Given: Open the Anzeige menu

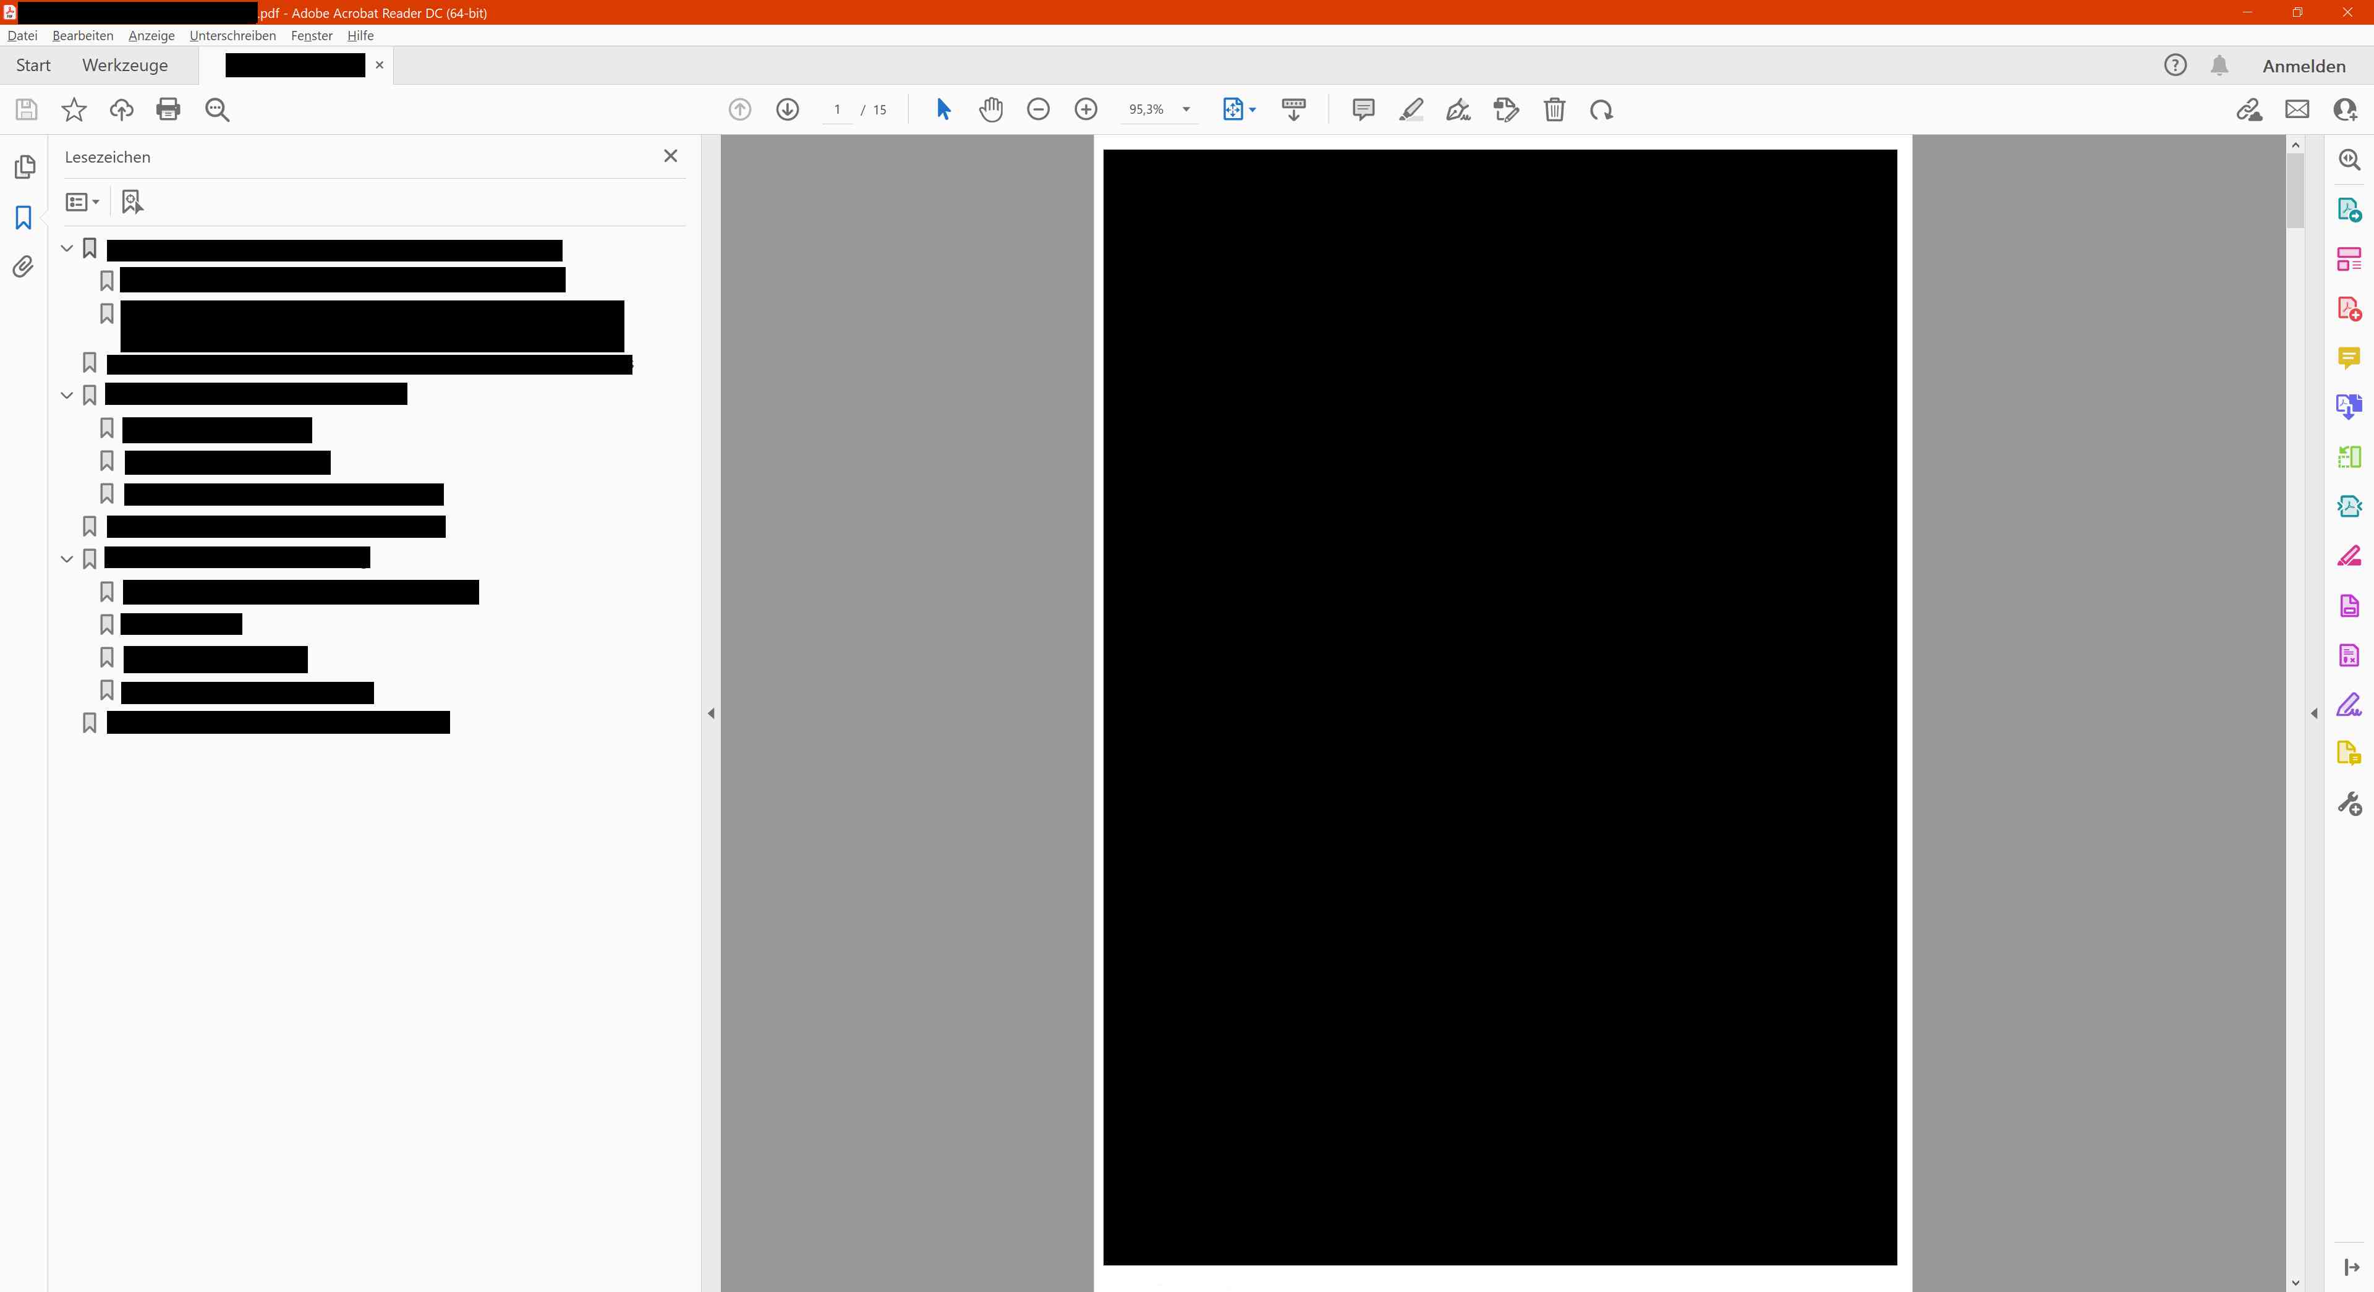Looking at the screenshot, I should tap(151, 36).
